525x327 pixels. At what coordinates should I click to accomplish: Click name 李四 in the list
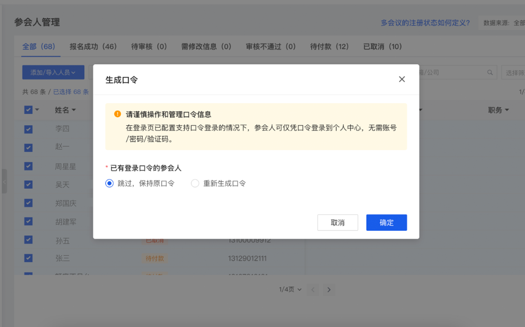(x=62, y=129)
